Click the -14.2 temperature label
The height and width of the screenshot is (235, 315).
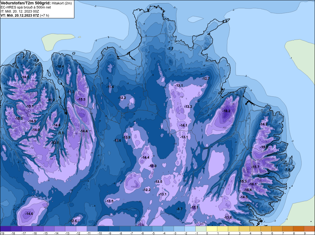point(264,124)
